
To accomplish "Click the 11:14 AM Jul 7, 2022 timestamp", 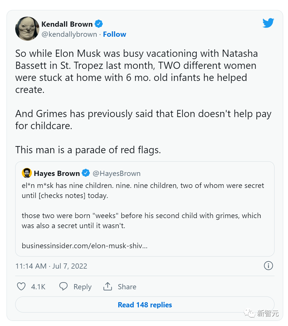I will [x=51, y=266].
